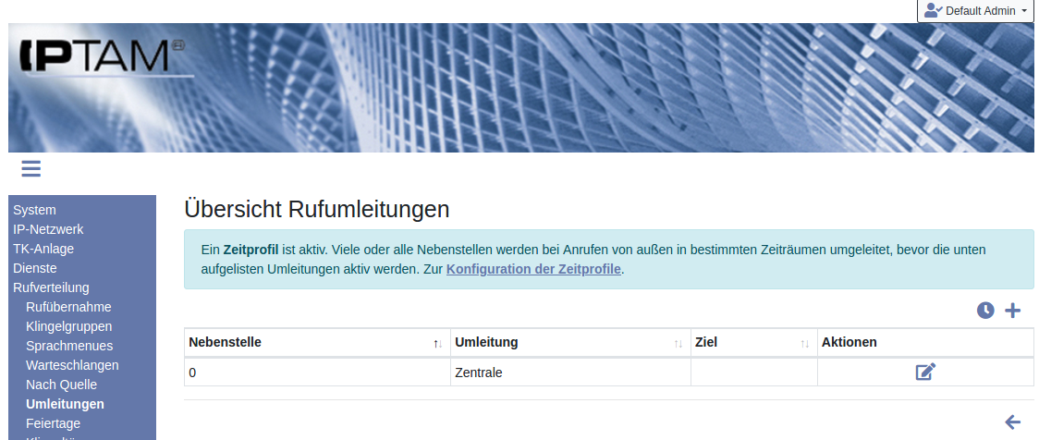
Task: Go to Dienste section
Action: 35,268
